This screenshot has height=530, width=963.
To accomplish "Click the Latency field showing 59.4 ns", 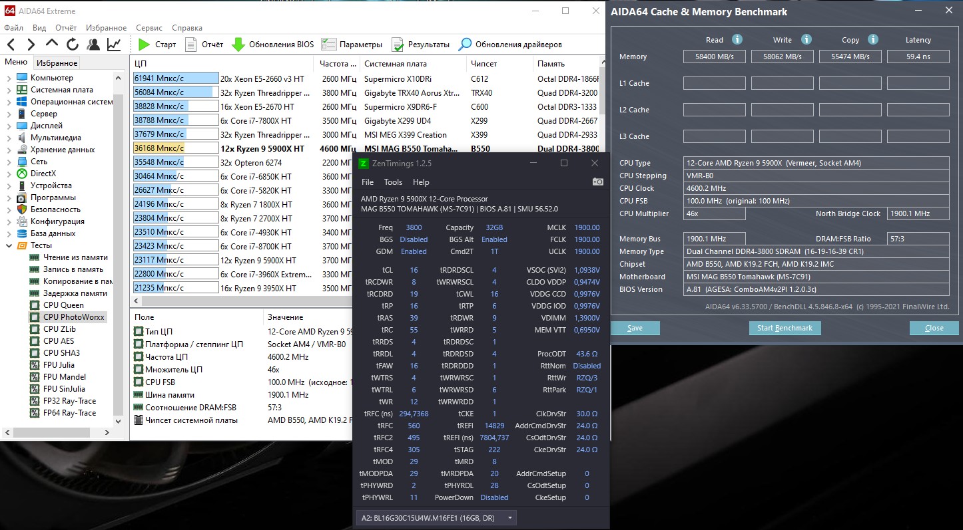I will tap(918, 57).
